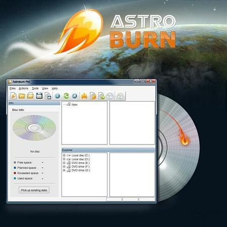Expand the DVD drive (G:) node

64,170
